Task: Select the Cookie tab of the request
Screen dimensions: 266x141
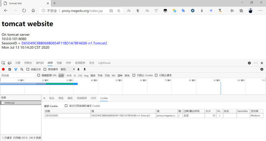Action: [x=104, y=98]
